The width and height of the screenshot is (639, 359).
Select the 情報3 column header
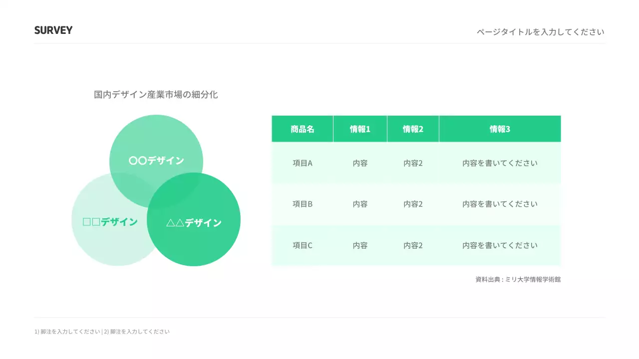click(x=499, y=129)
